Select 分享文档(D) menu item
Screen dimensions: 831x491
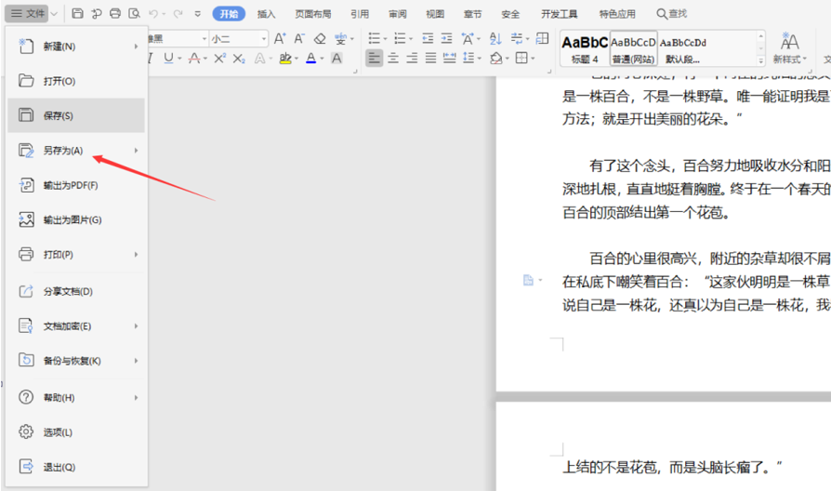[76, 291]
